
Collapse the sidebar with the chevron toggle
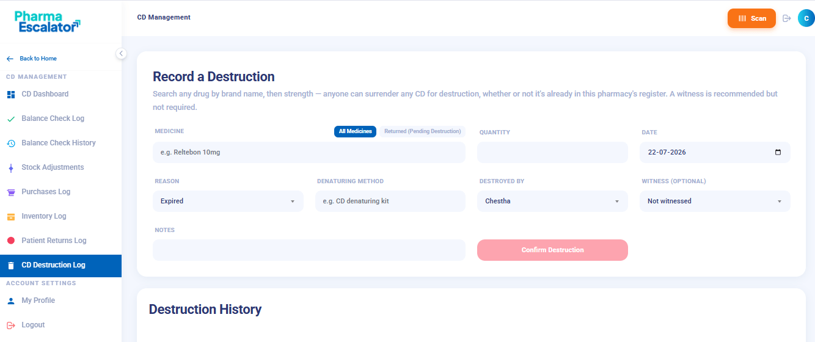tap(121, 54)
